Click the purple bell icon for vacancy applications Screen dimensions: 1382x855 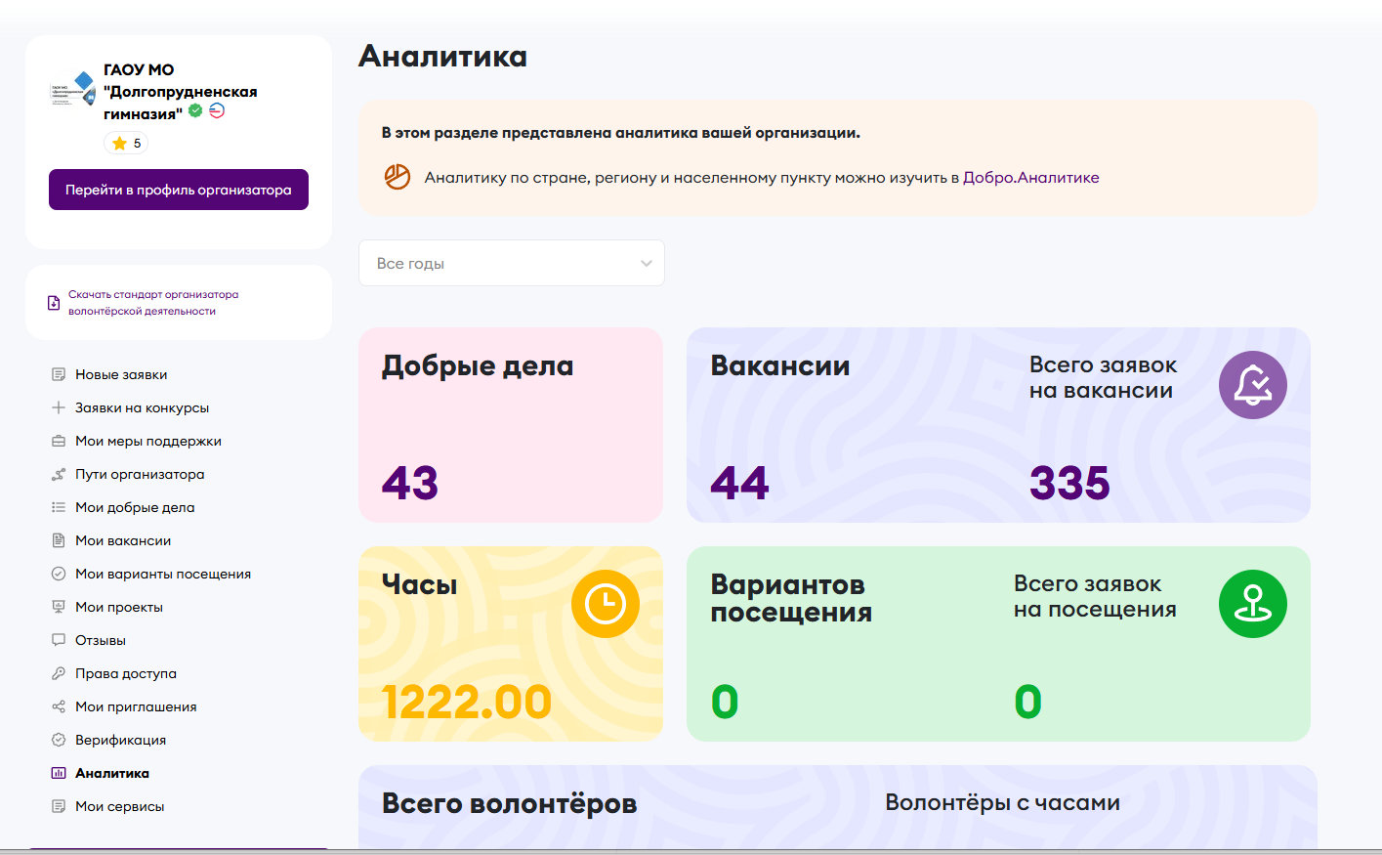(1252, 385)
